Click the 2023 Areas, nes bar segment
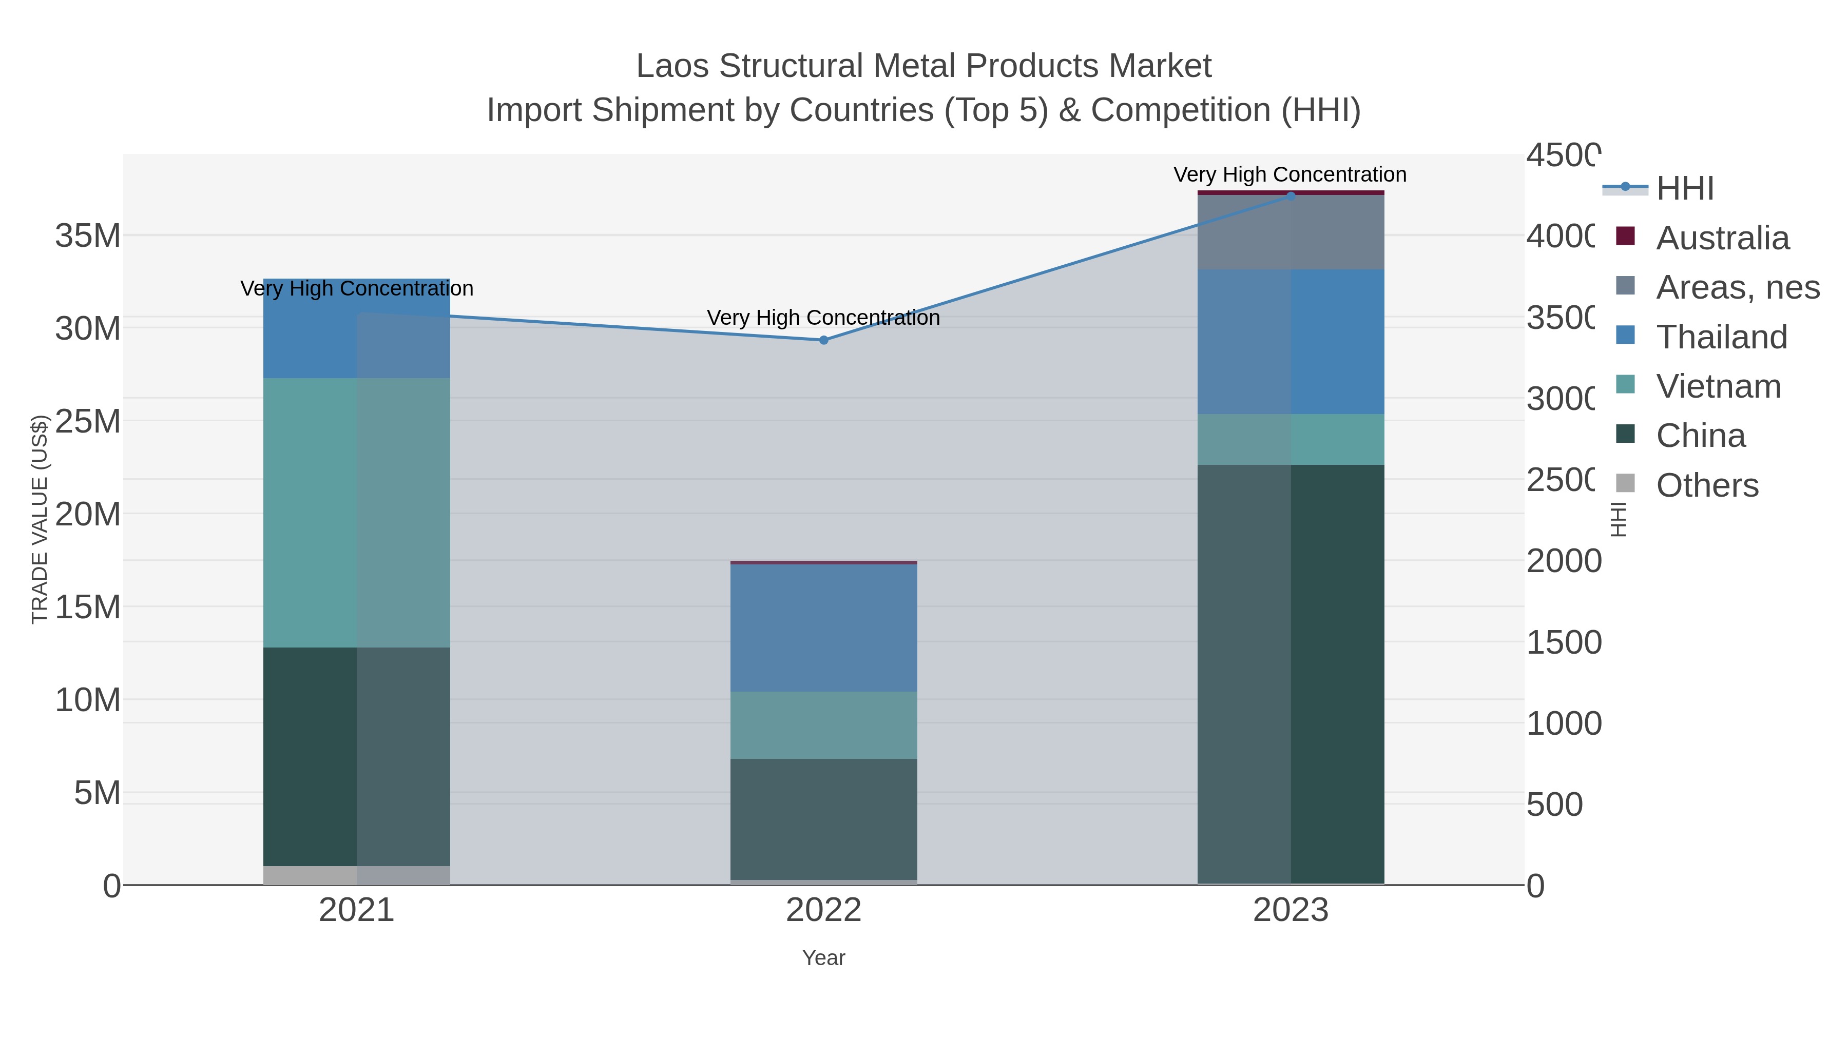This screenshot has height=1039, width=1848. (x=1291, y=232)
